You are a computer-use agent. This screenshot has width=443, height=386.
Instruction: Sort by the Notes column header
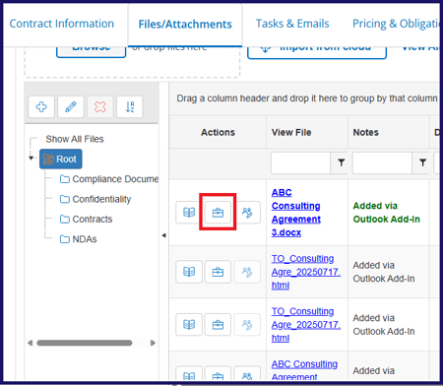point(366,132)
